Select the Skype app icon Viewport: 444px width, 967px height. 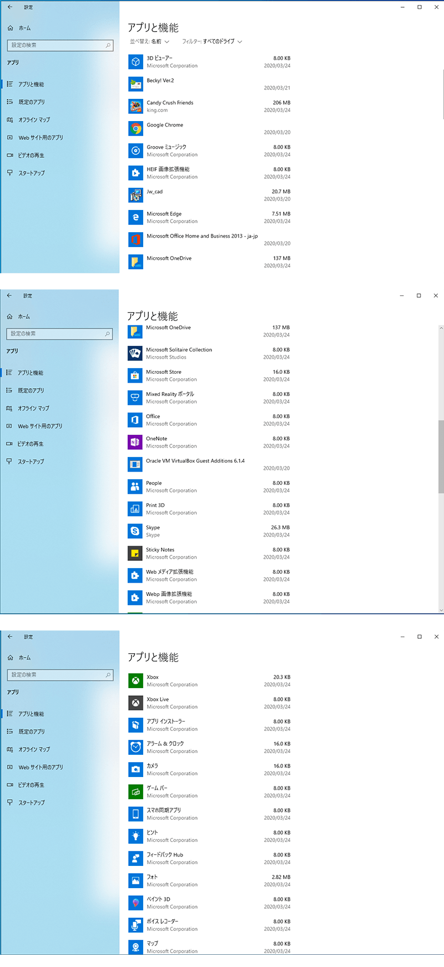click(135, 531)
